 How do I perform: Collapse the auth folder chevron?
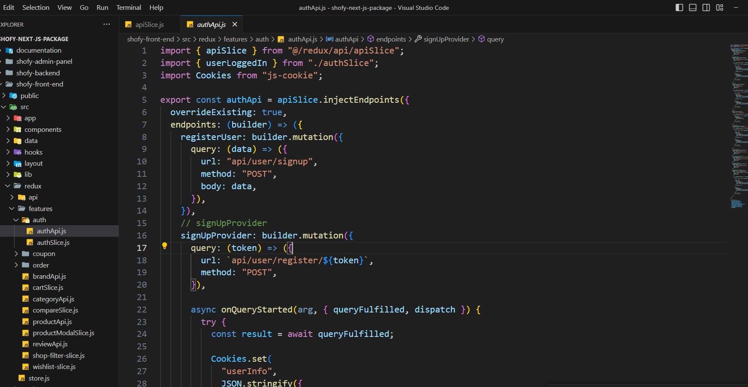[16, 220]
